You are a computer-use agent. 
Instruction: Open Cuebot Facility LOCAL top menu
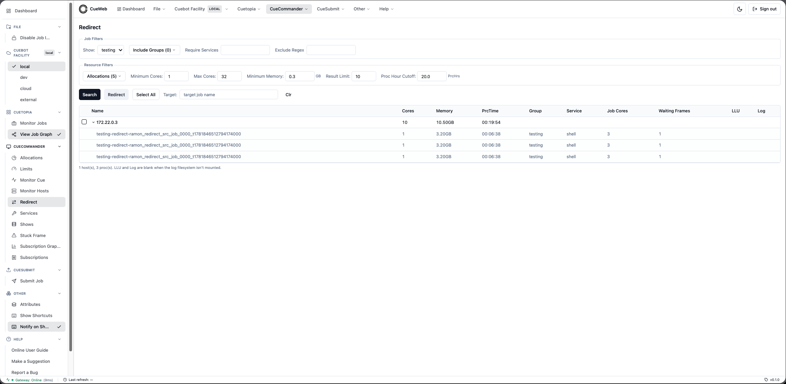[x=201, y=9]
